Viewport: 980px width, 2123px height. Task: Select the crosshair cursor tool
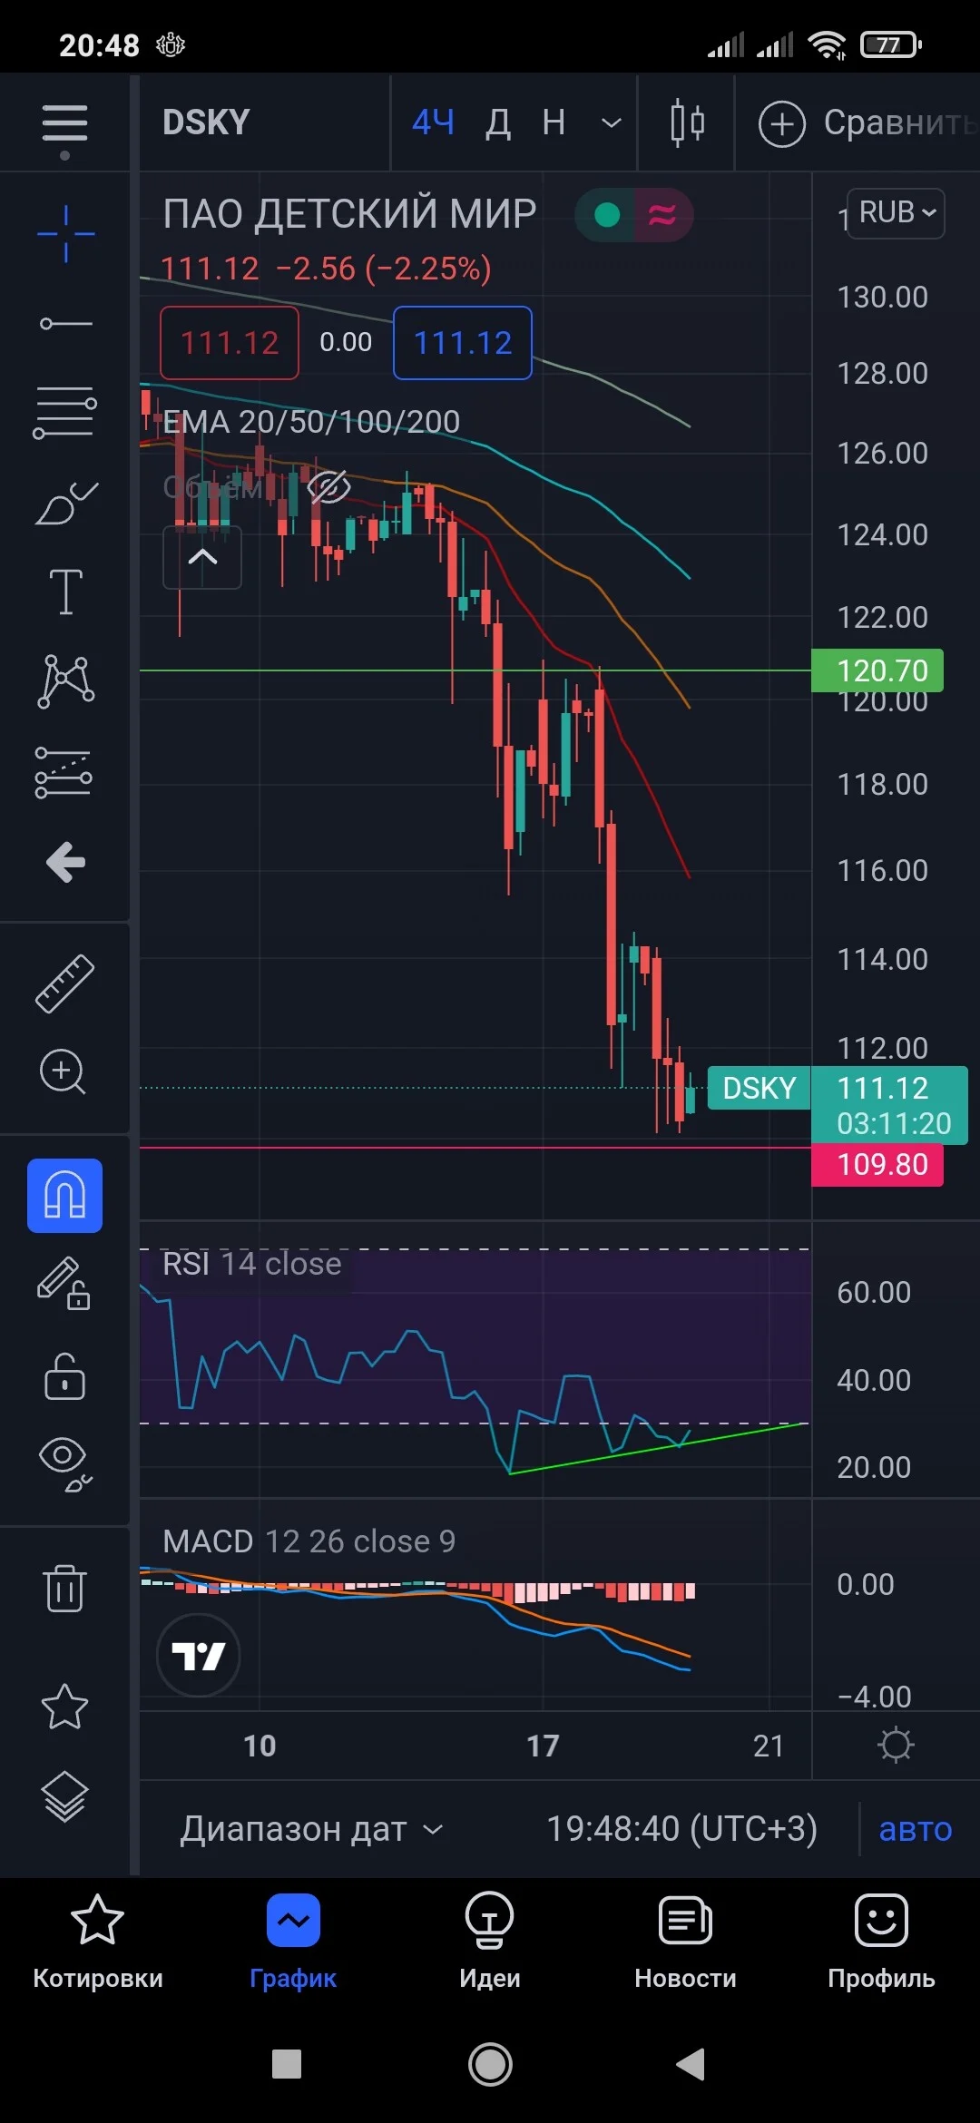(65, 234)
